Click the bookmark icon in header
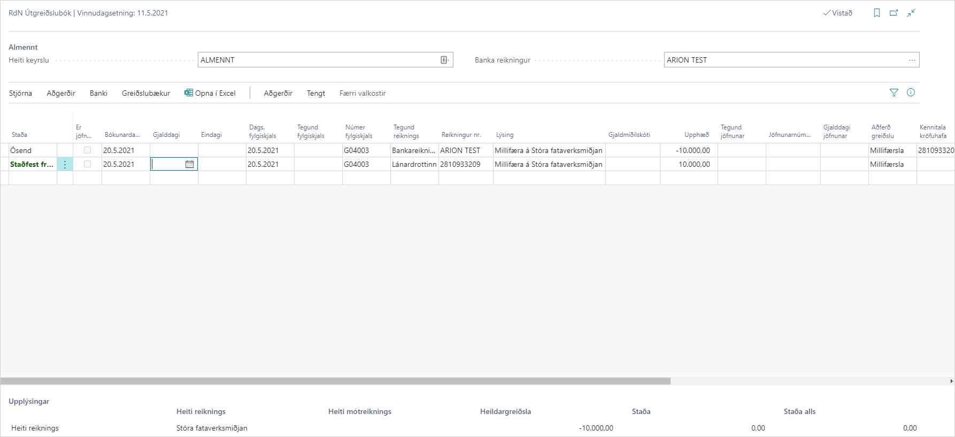This screenshot has width=955, height=437. coord(877,13)
